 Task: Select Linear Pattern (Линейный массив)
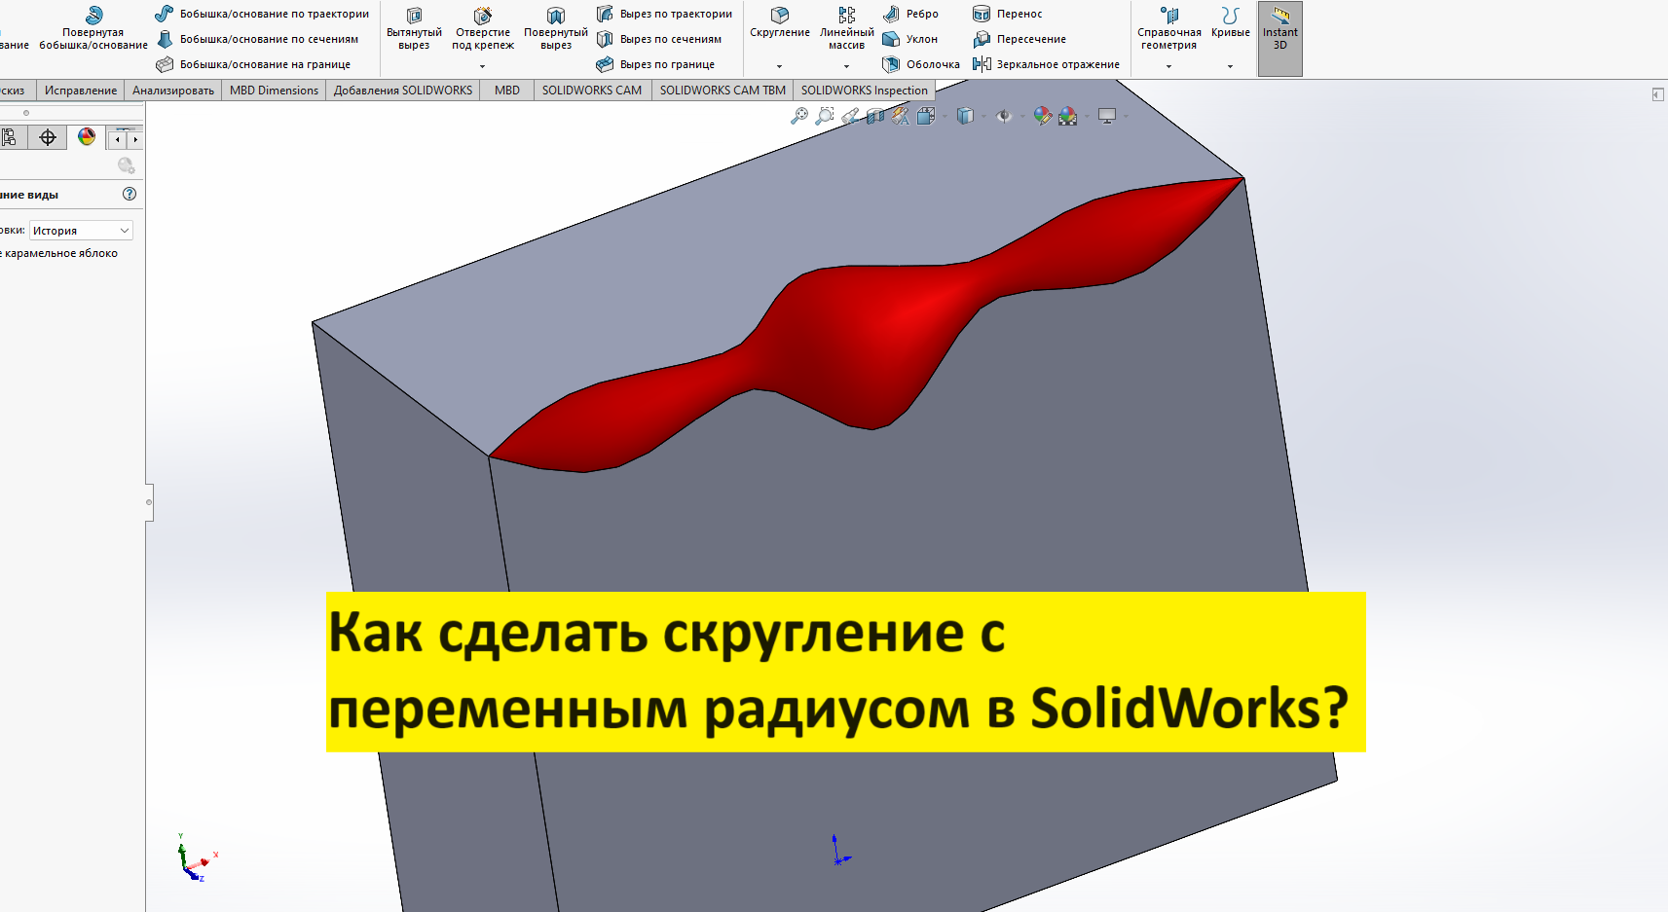point(847,27)
